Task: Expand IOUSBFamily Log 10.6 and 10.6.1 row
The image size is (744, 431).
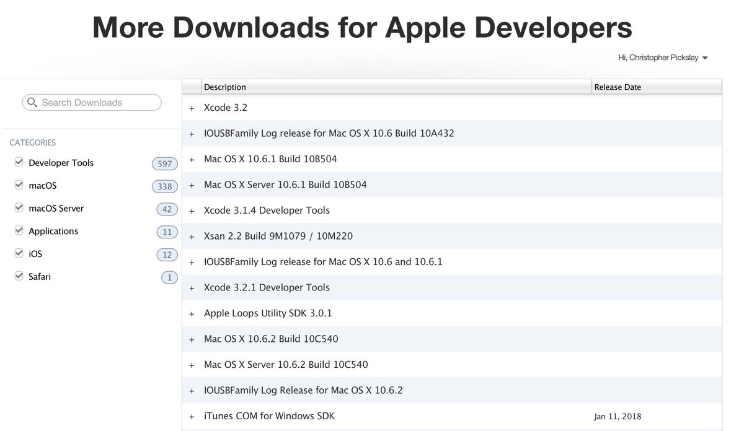Action: pyautogui.click(x=192, y=263)
